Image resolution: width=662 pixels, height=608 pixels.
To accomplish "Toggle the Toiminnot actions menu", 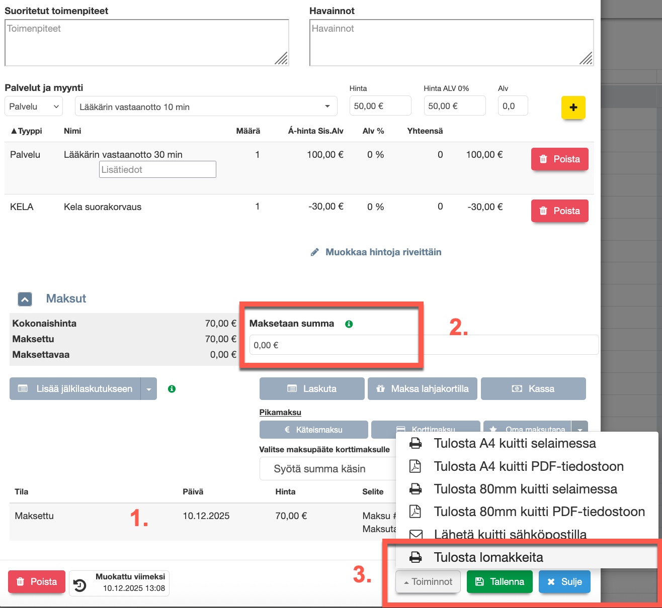I will (428, 582).
